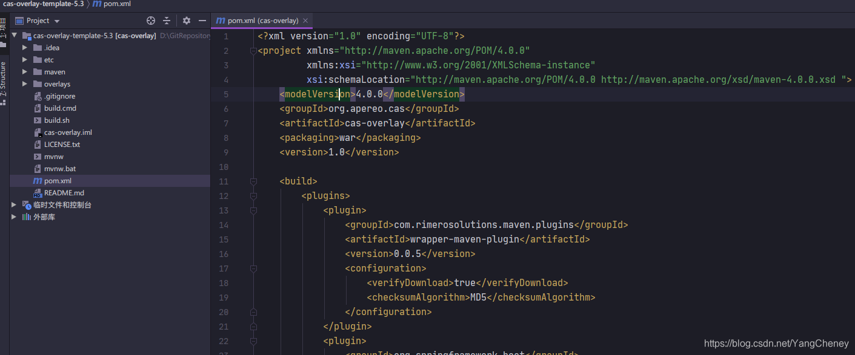
Task: Select cas-overlay.iml in the project tree
Action: pyautogui.click(x=68, y=132)
